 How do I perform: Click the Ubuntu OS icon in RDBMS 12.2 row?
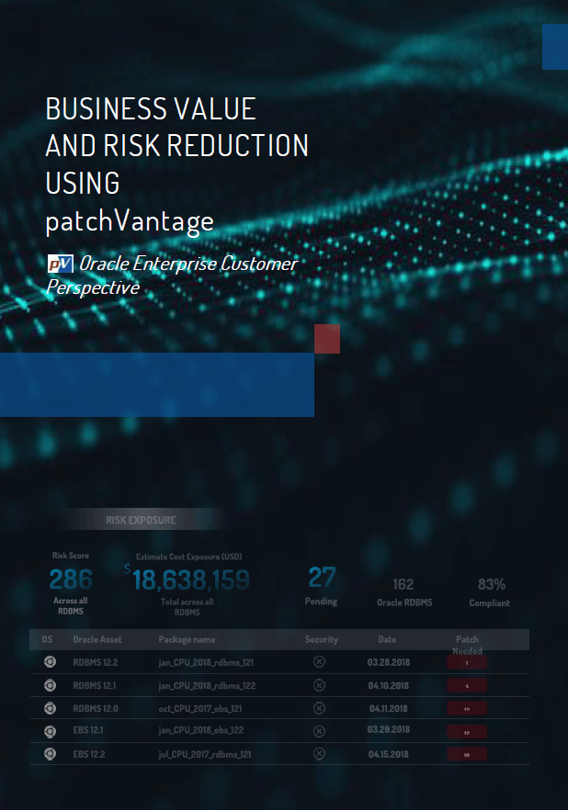coord(51,662)
